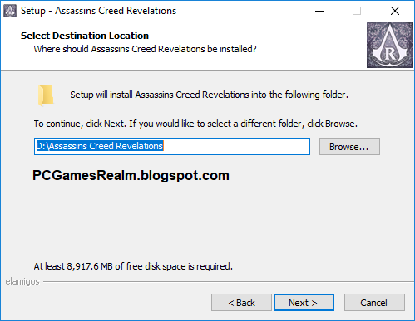Image resolution: width=415 pixels, height=321 pixels.
Task: Click the elamigos label
Action: pos(22,281)
